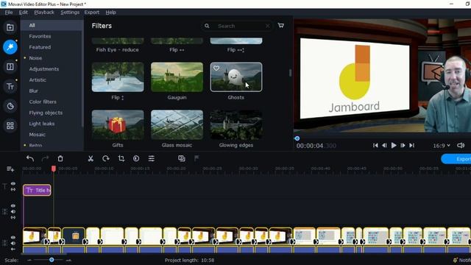Open the Transition wizard icon

click(x=182, y=158)
